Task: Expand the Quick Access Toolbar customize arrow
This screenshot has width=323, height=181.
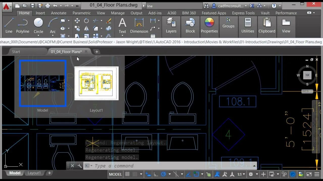Action: [77, 6]
